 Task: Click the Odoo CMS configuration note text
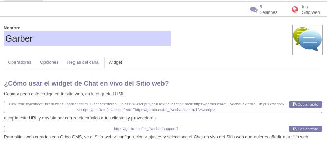tap(156, 137)
